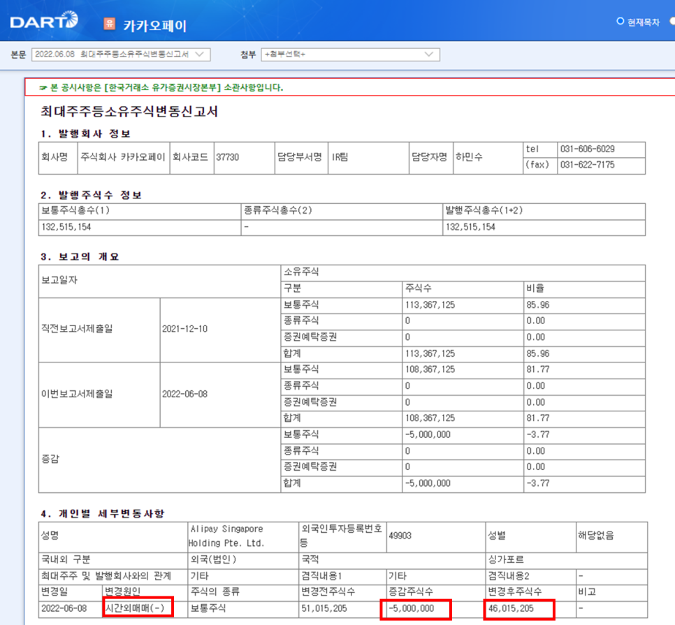Click ratio 81.77 in the 2022-06-08 보통주식 row

[537, 369]
